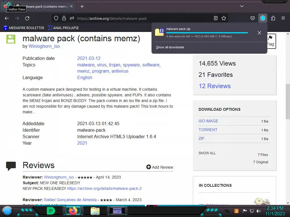The height and width of the screenshot is (217, 290).
Task: Open taskbar clock showing 2:34 PM
Action: (275, 211)
